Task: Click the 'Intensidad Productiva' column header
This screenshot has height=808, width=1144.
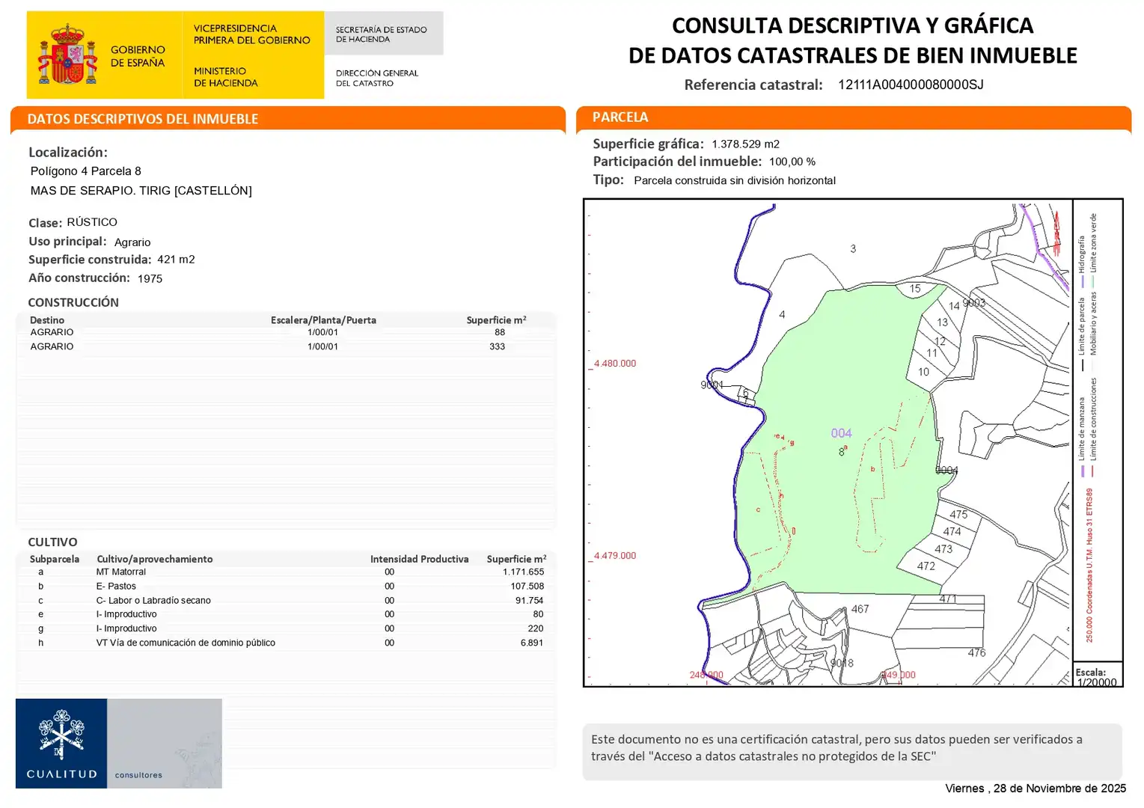Action: pyautogui.click(x=420, y=559)
